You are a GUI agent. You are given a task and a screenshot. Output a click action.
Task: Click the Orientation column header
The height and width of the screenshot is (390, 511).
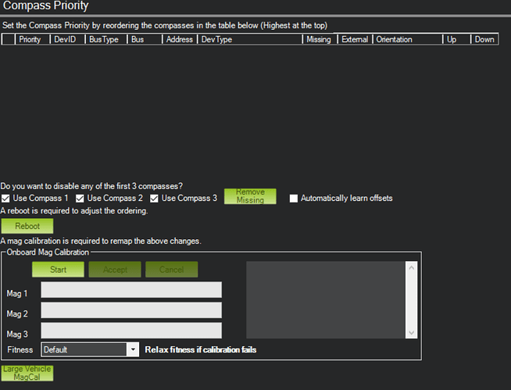(x=408, y=39)
